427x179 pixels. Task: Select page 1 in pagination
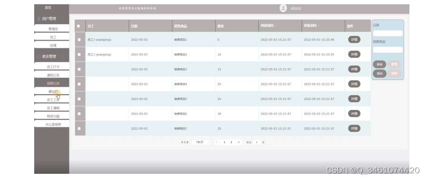(224, 142)
